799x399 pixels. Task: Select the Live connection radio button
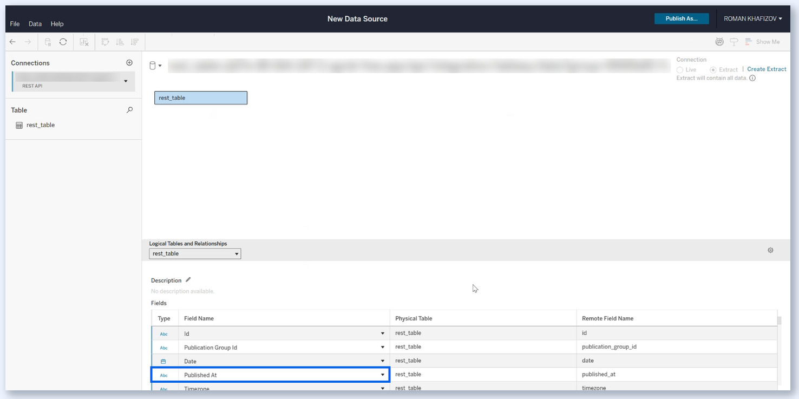pyautogui.click(x=680, y=70)
